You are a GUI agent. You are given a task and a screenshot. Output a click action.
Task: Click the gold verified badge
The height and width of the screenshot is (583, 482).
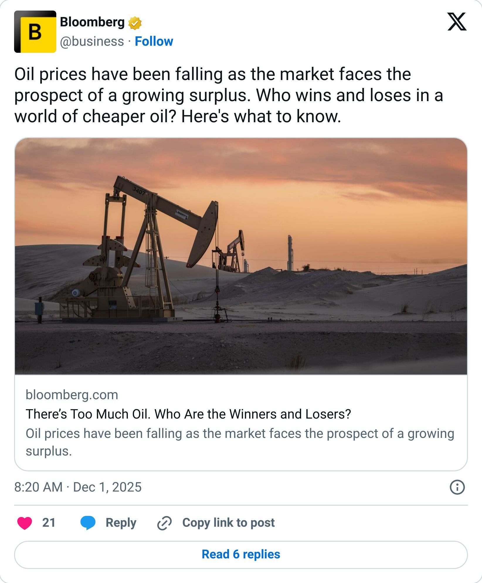(x=135, y=23)
